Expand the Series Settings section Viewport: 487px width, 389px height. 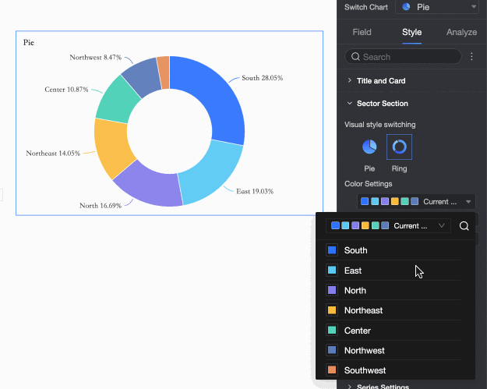[383, 386]
